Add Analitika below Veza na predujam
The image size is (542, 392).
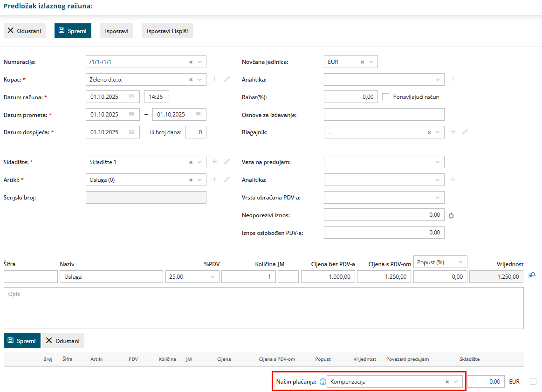coord(453,179)
